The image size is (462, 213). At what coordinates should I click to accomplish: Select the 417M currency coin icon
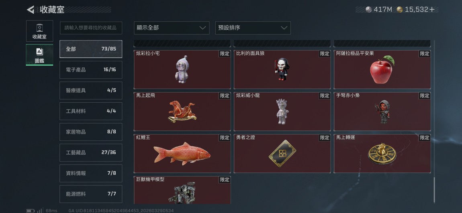[x=369, y=9]
